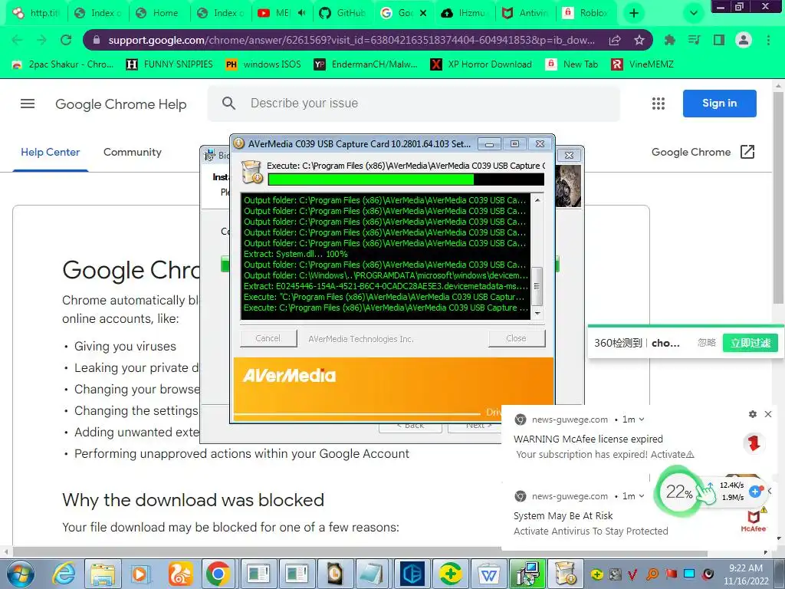Open notification settings gear icon
The height and width of the screenshot is (589, 785).
tap(753, 414)
